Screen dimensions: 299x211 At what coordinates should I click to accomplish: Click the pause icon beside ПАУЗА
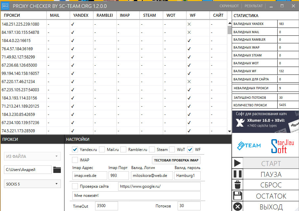point(237,174)
